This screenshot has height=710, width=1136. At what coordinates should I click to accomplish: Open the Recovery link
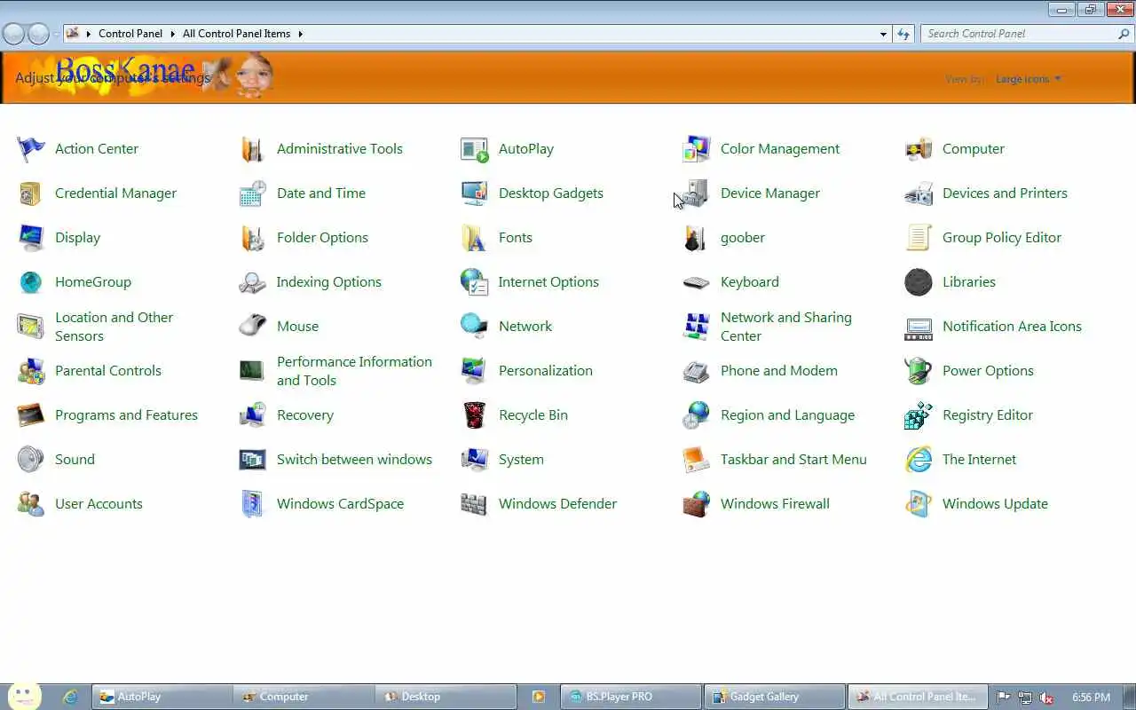[304, 415]
